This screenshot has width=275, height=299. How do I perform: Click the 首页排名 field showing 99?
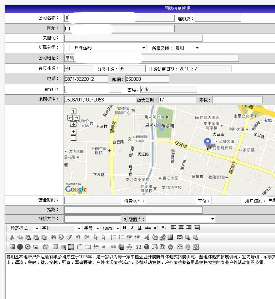coord(79,69)
